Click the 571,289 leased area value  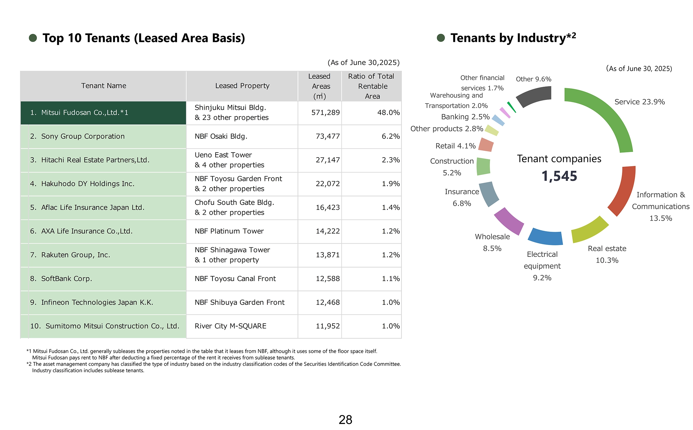(x=325, y=113)
